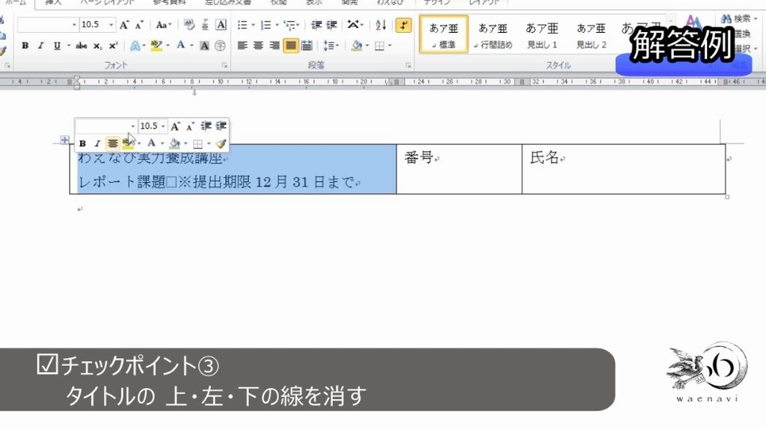
Task: Click ribbon Borders icon
Action: (x=379, y=46)
